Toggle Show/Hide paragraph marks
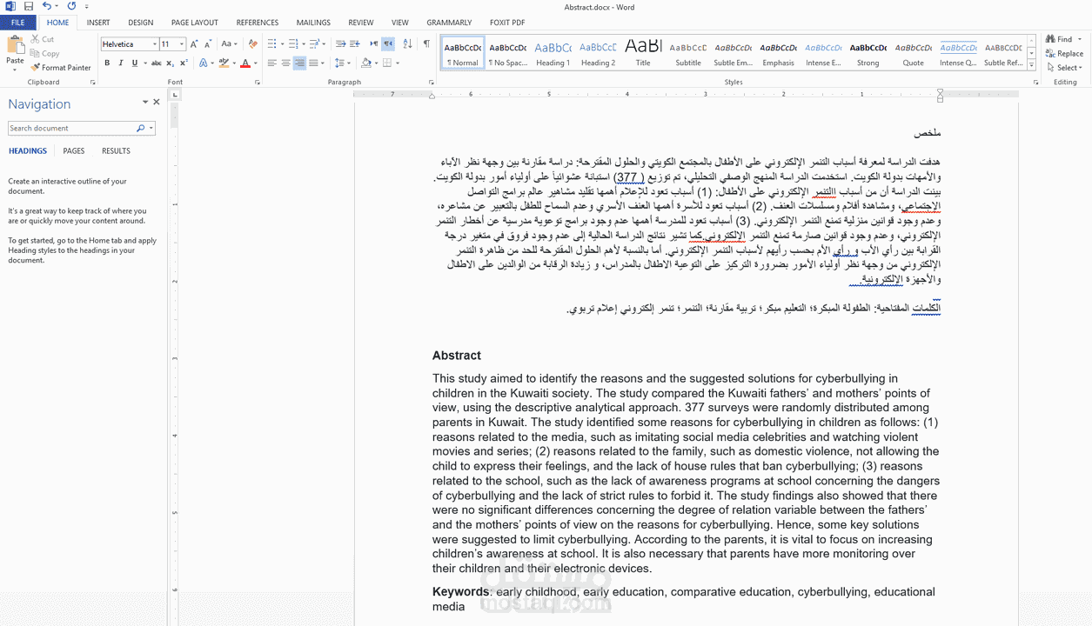The height and width of the screenshot is (626, 1092). pyautogui.click(x=426, y=43)
